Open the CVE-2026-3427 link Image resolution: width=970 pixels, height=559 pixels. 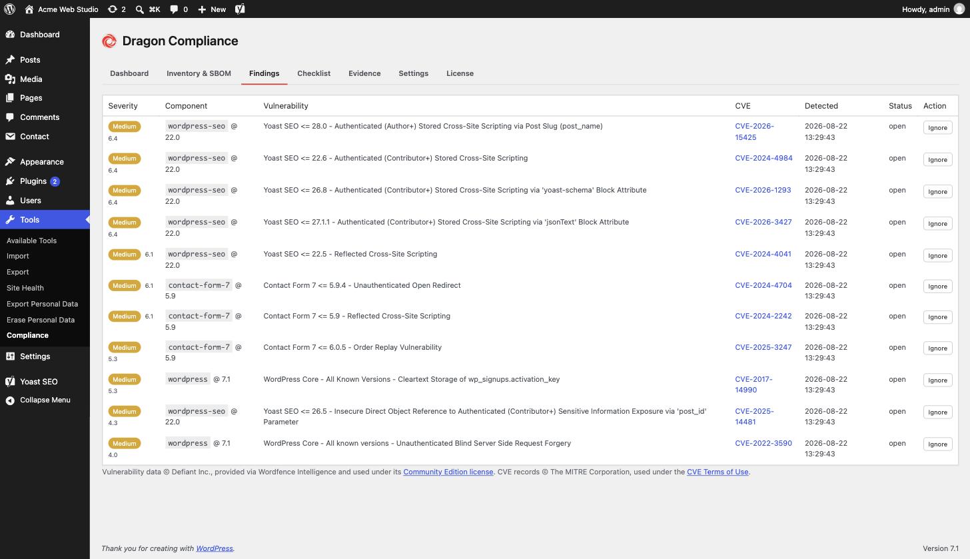point(763,222)
